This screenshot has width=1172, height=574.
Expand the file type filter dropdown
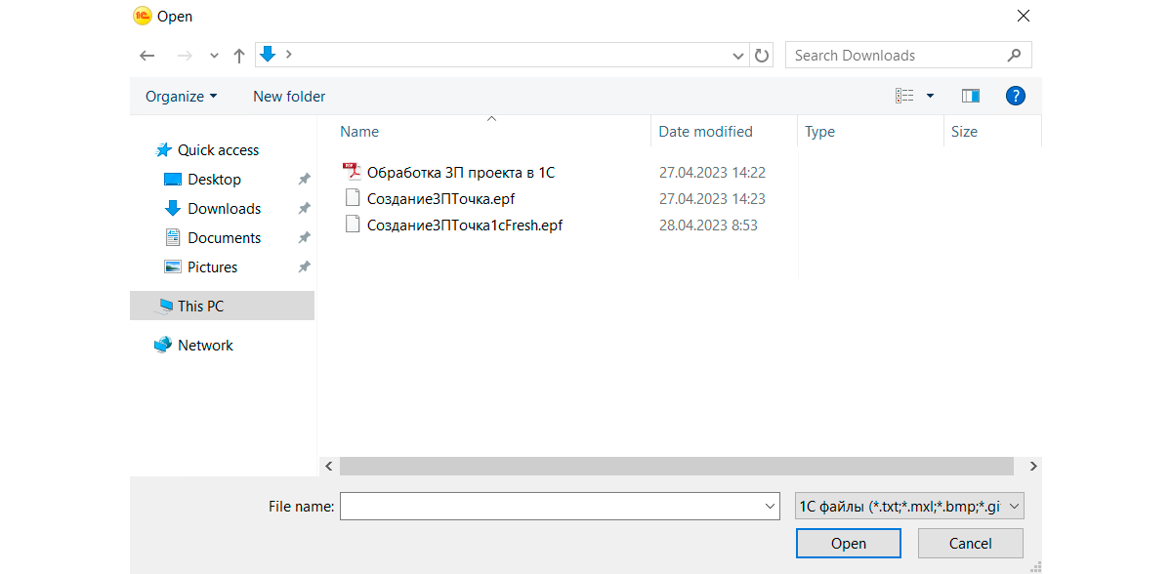pyautogui.click(x=1014, y=507)
